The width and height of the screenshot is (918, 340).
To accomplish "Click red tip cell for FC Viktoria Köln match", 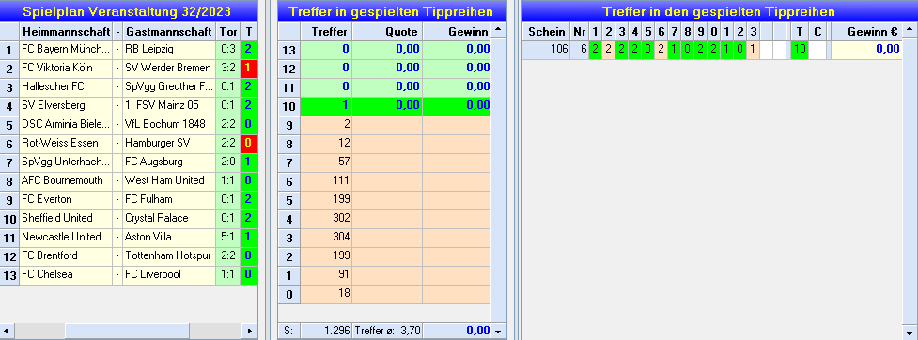I will pyautogui.click(x=248, y=68).
